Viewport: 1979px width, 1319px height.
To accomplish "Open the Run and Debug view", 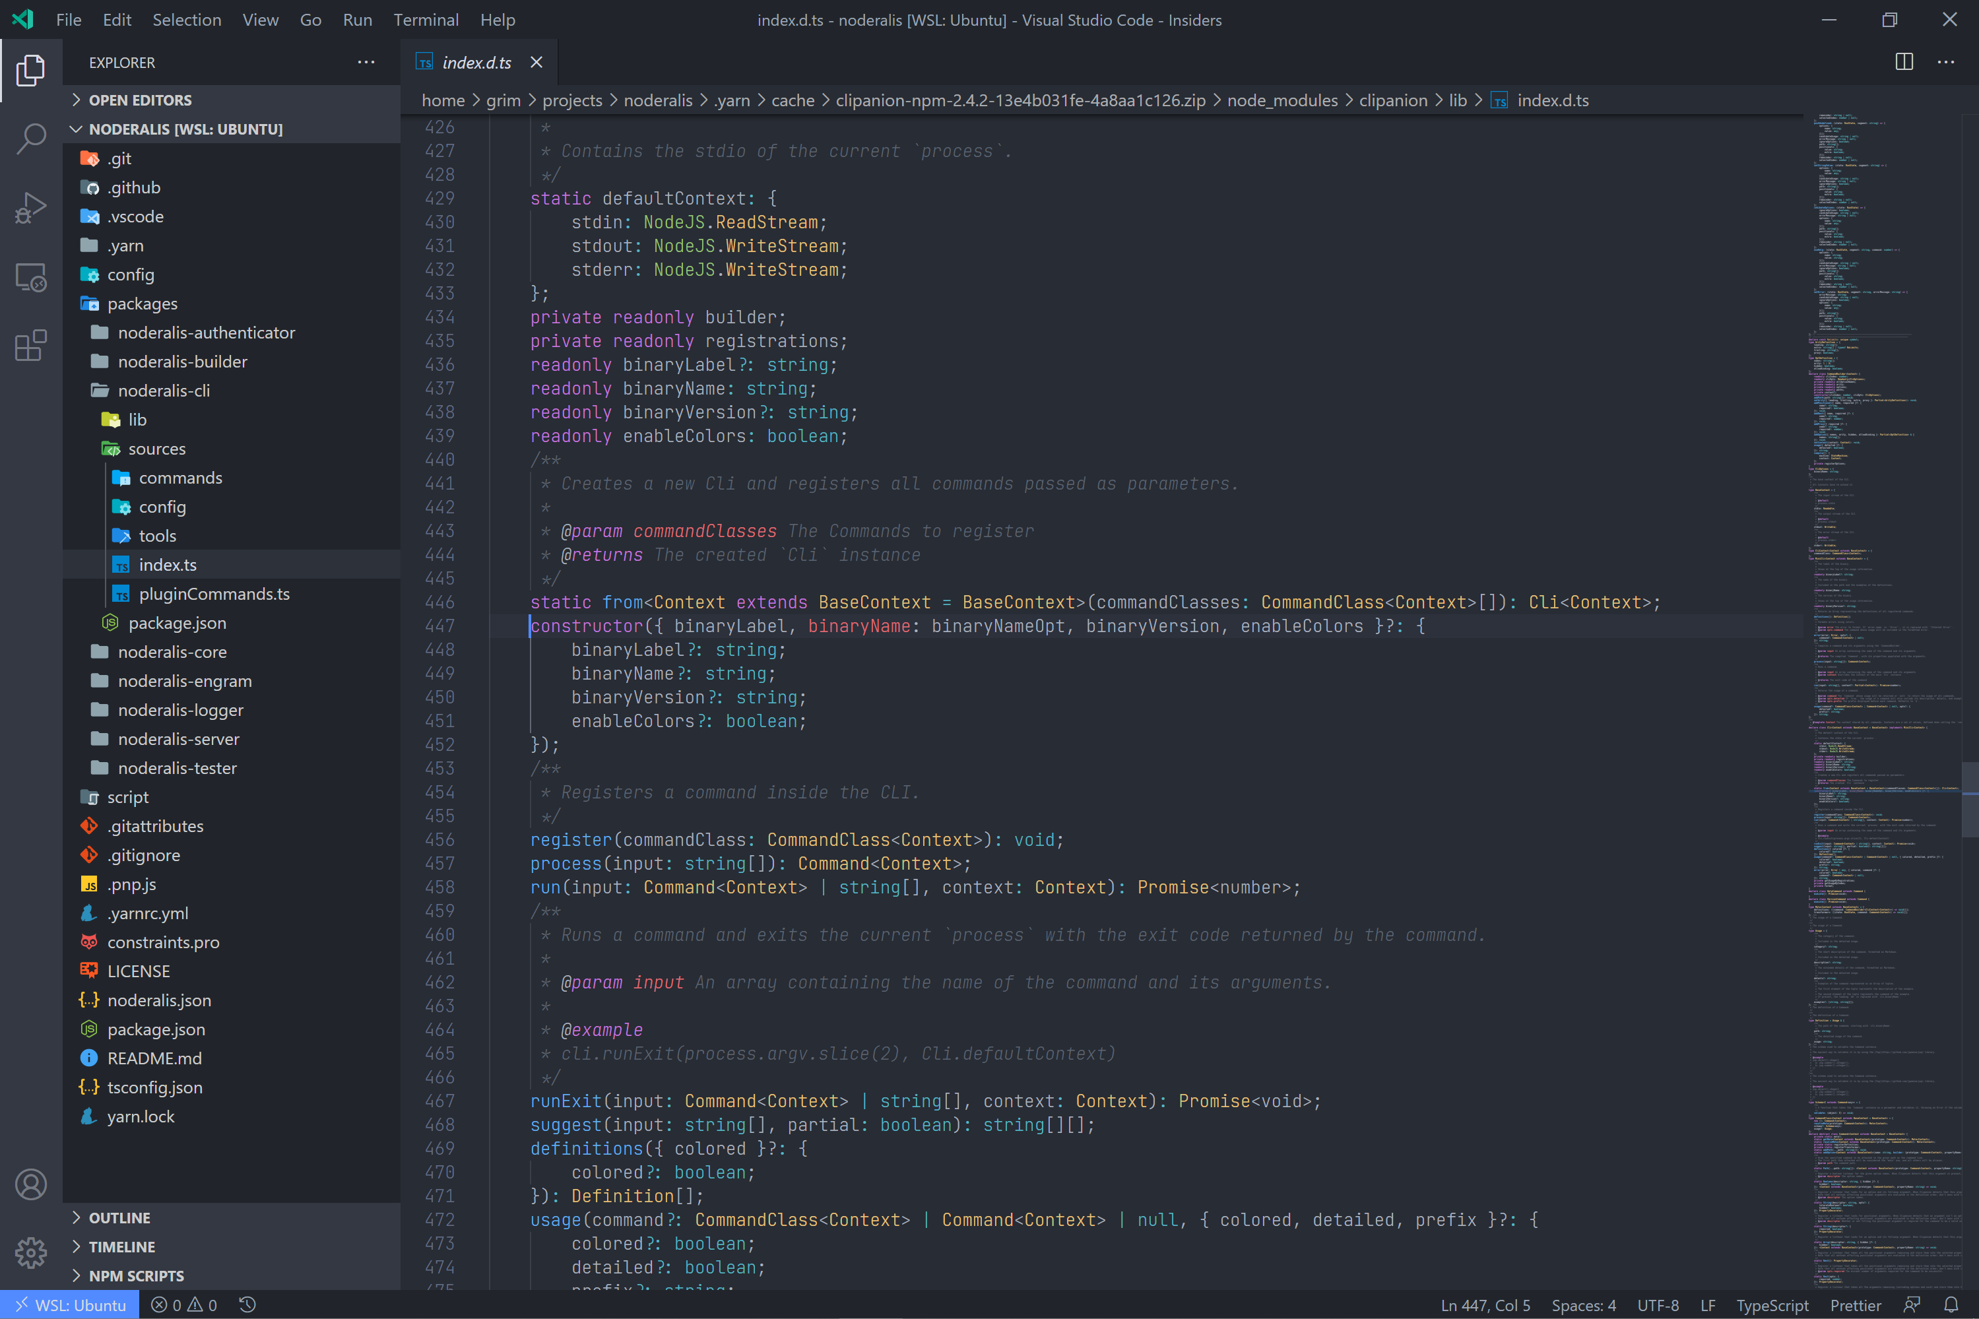I will (30, 207).
